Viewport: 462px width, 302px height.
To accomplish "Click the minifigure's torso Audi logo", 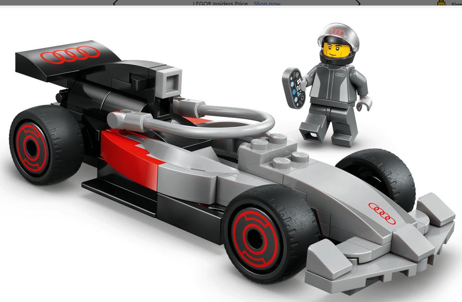I will (340, 73).
